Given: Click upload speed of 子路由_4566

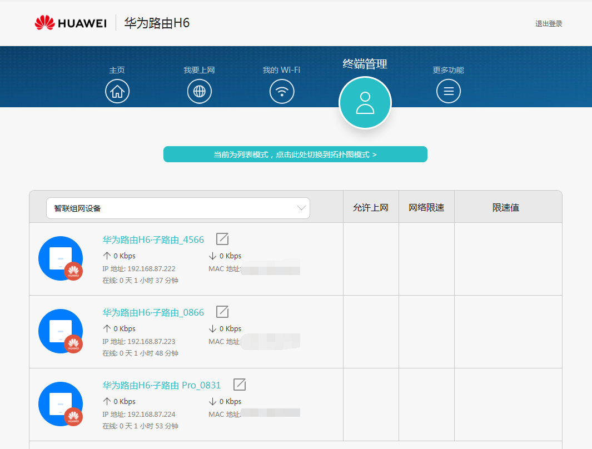Looking at the screenshot, I should (x=119, y=256).
